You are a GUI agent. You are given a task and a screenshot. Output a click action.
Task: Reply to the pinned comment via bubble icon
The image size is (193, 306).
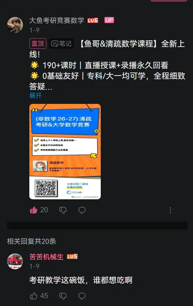[82, 210]
